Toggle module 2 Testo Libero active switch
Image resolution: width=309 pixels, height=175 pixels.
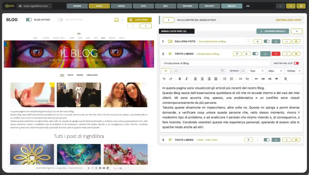tap(255, 54)
